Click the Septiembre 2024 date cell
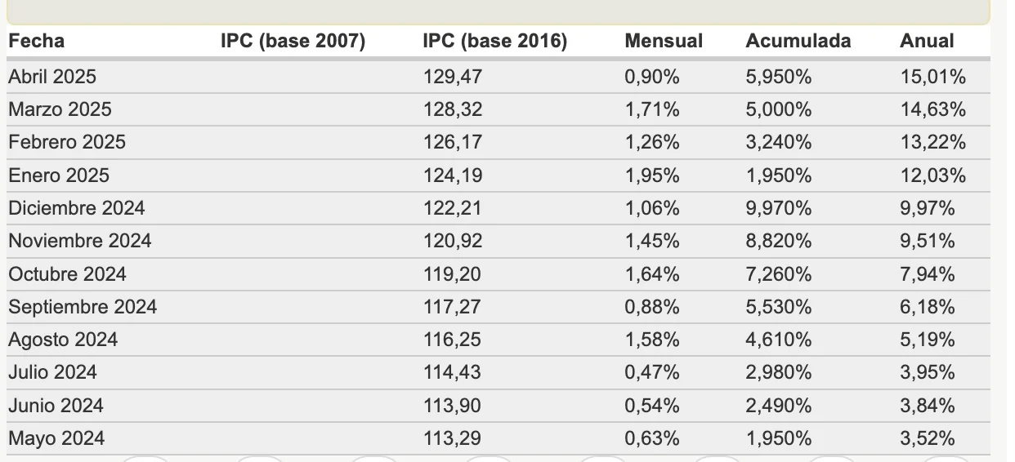The width and height of the screenshot is (1015, 462). [83, 307]
